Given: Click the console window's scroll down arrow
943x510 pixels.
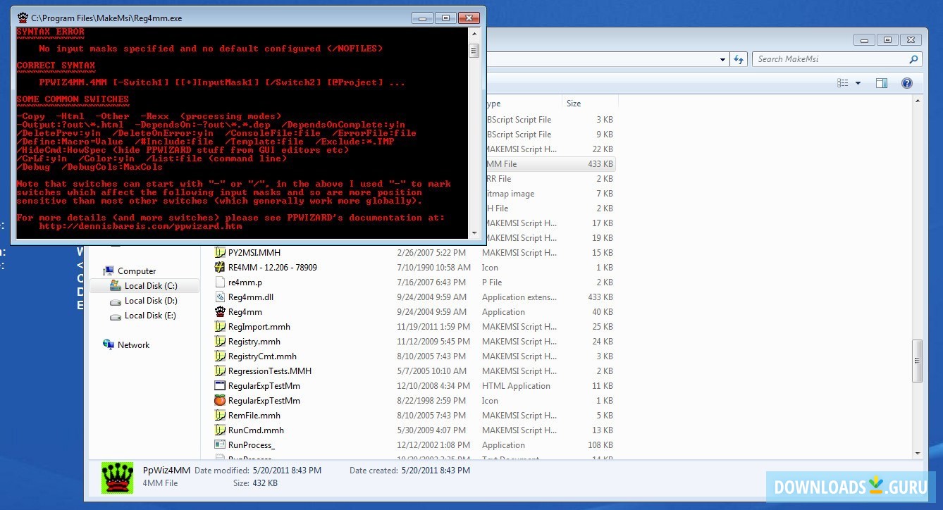Looking at the screenshot, I should point(474,232).
